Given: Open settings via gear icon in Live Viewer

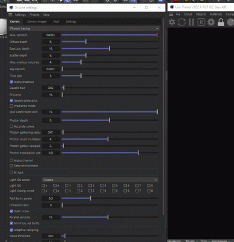Looking at the screenshot, I should pyautogui.click(x=211, y=22).
